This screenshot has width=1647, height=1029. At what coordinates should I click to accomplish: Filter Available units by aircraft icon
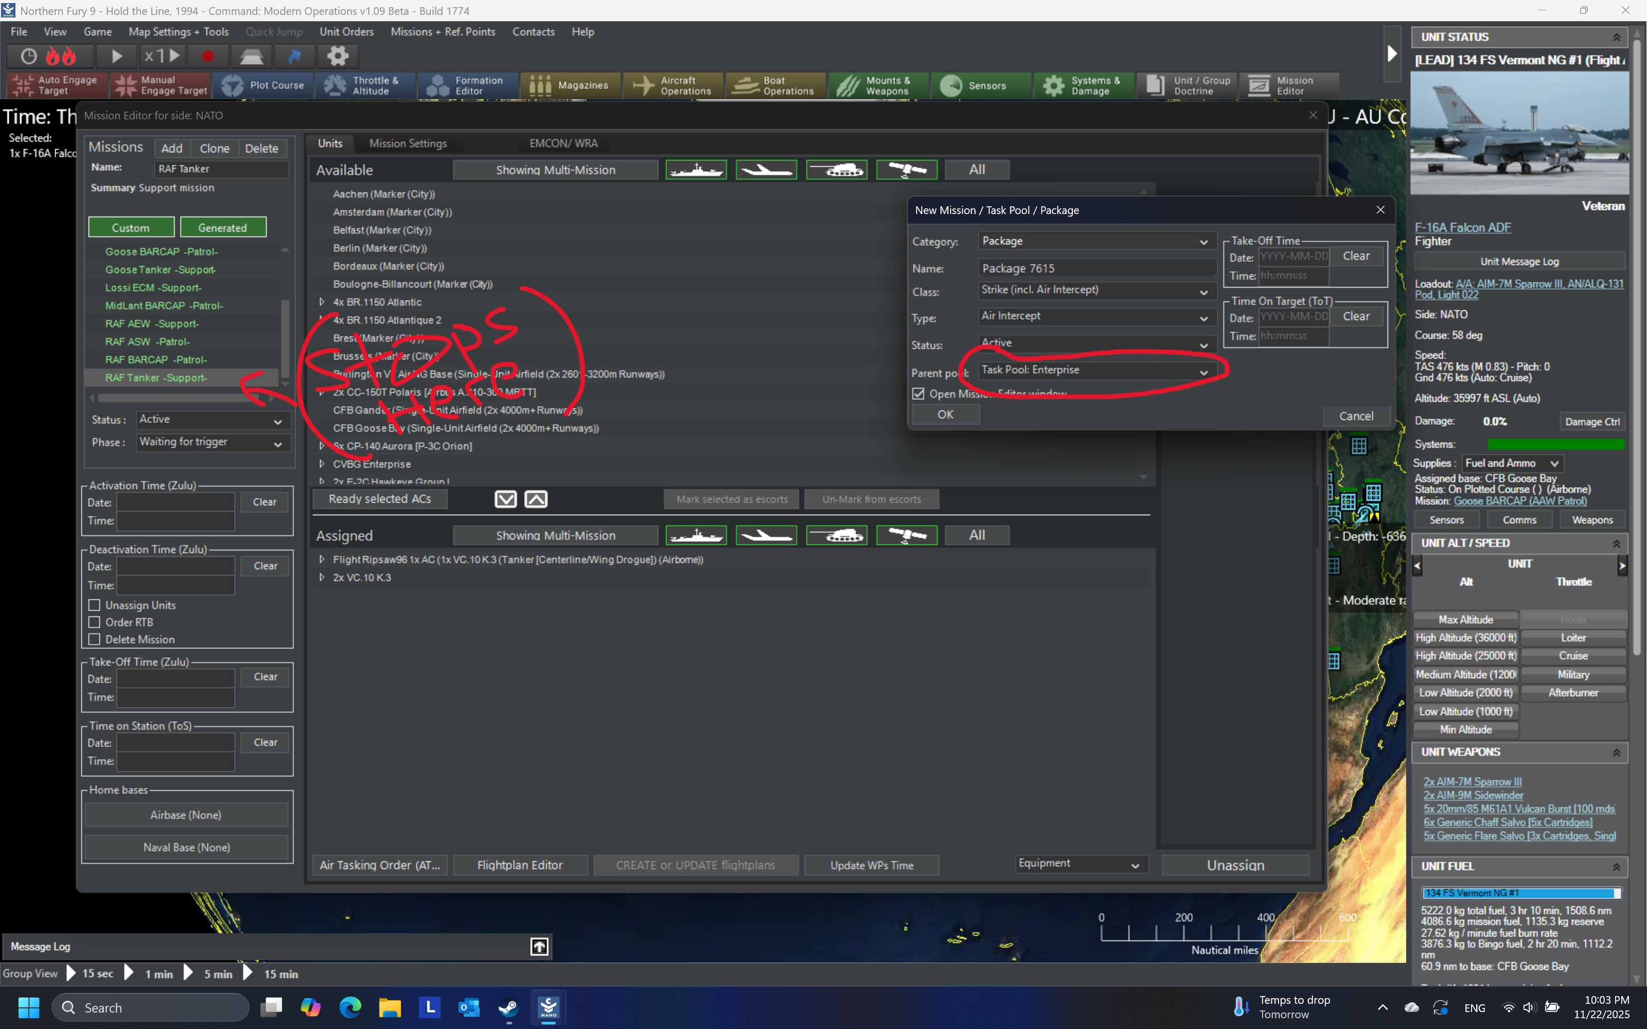[x=766, y=169]
